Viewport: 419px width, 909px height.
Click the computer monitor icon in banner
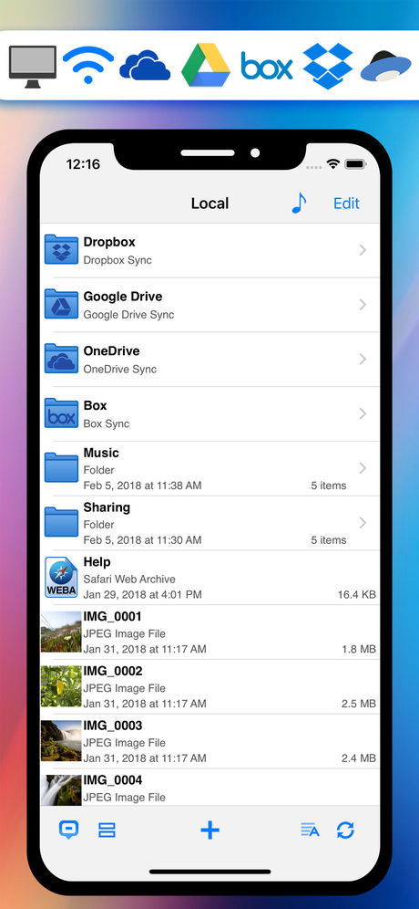[33, 67]
